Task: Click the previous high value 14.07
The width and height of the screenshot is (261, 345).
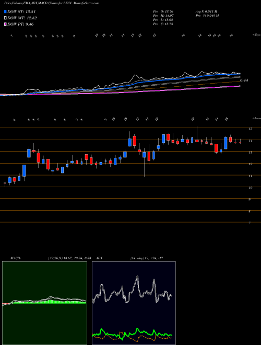Action: click(169, 15)
